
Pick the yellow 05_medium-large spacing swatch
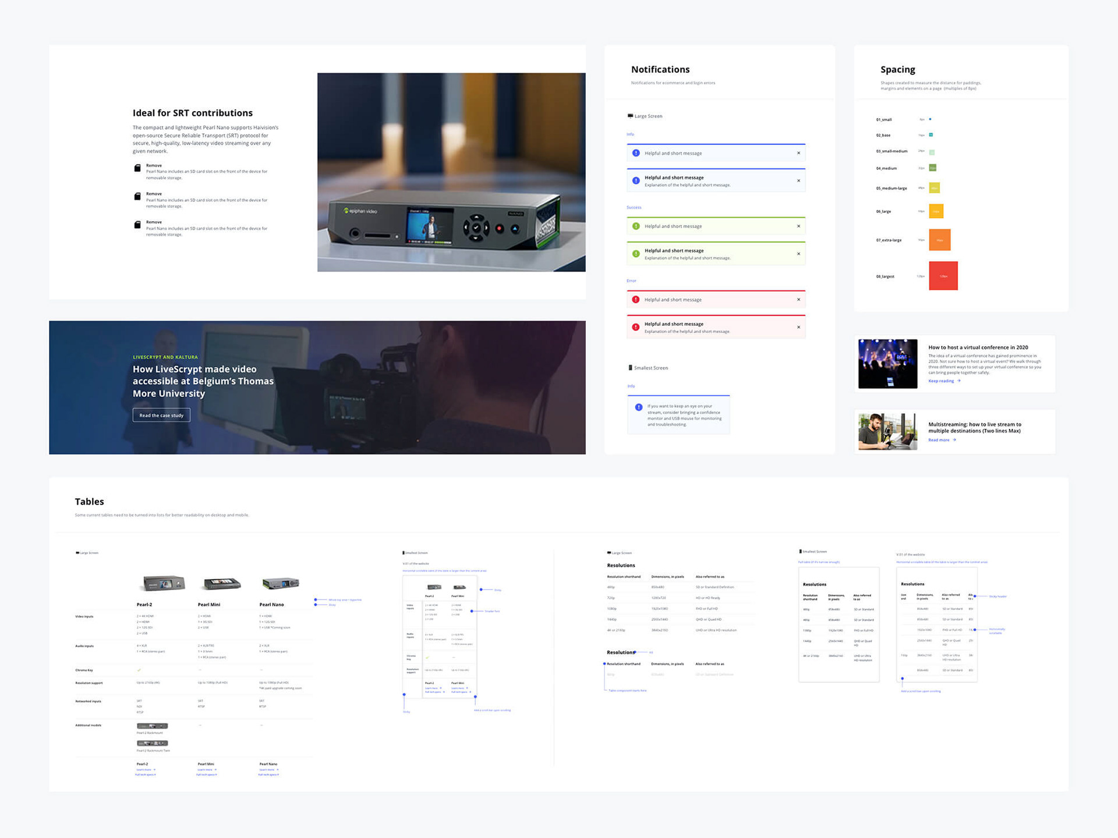[934, 188]
